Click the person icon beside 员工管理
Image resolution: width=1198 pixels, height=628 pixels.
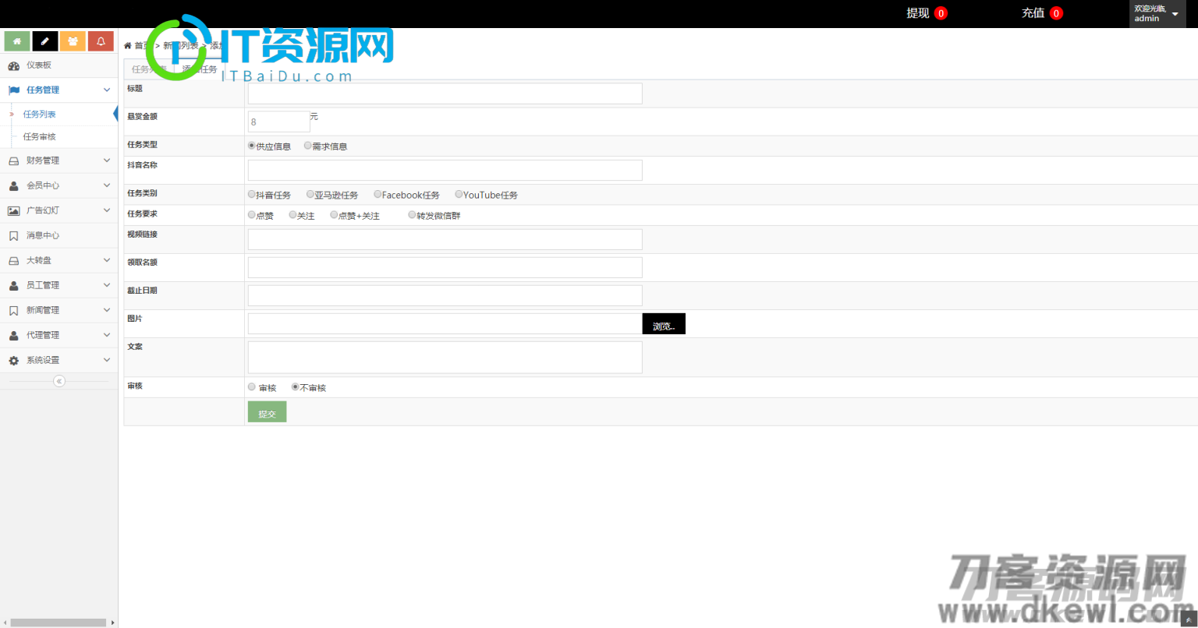coord(13,286)
